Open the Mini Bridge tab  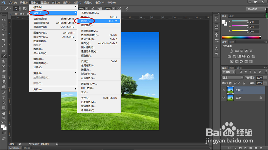[15, 148]
